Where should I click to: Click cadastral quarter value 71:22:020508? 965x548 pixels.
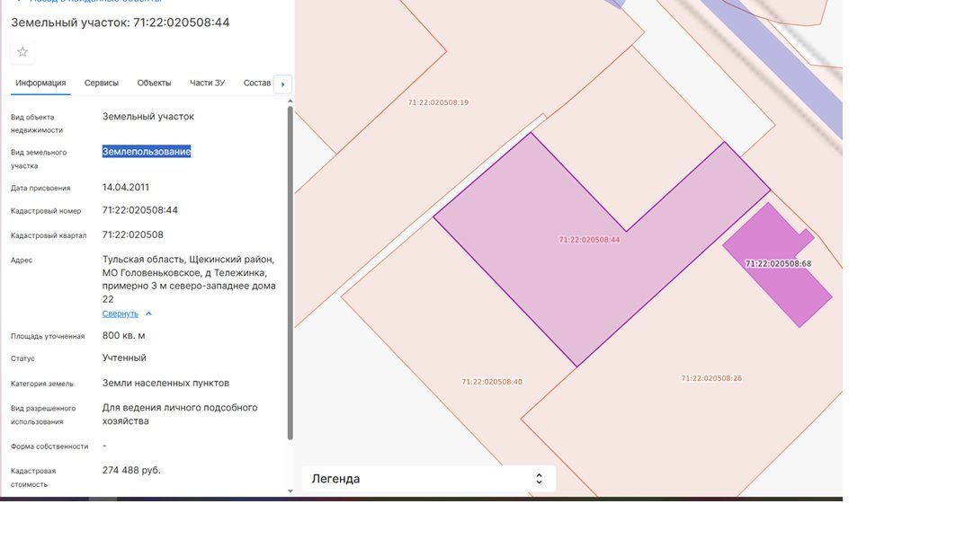(x=133, y=235)
